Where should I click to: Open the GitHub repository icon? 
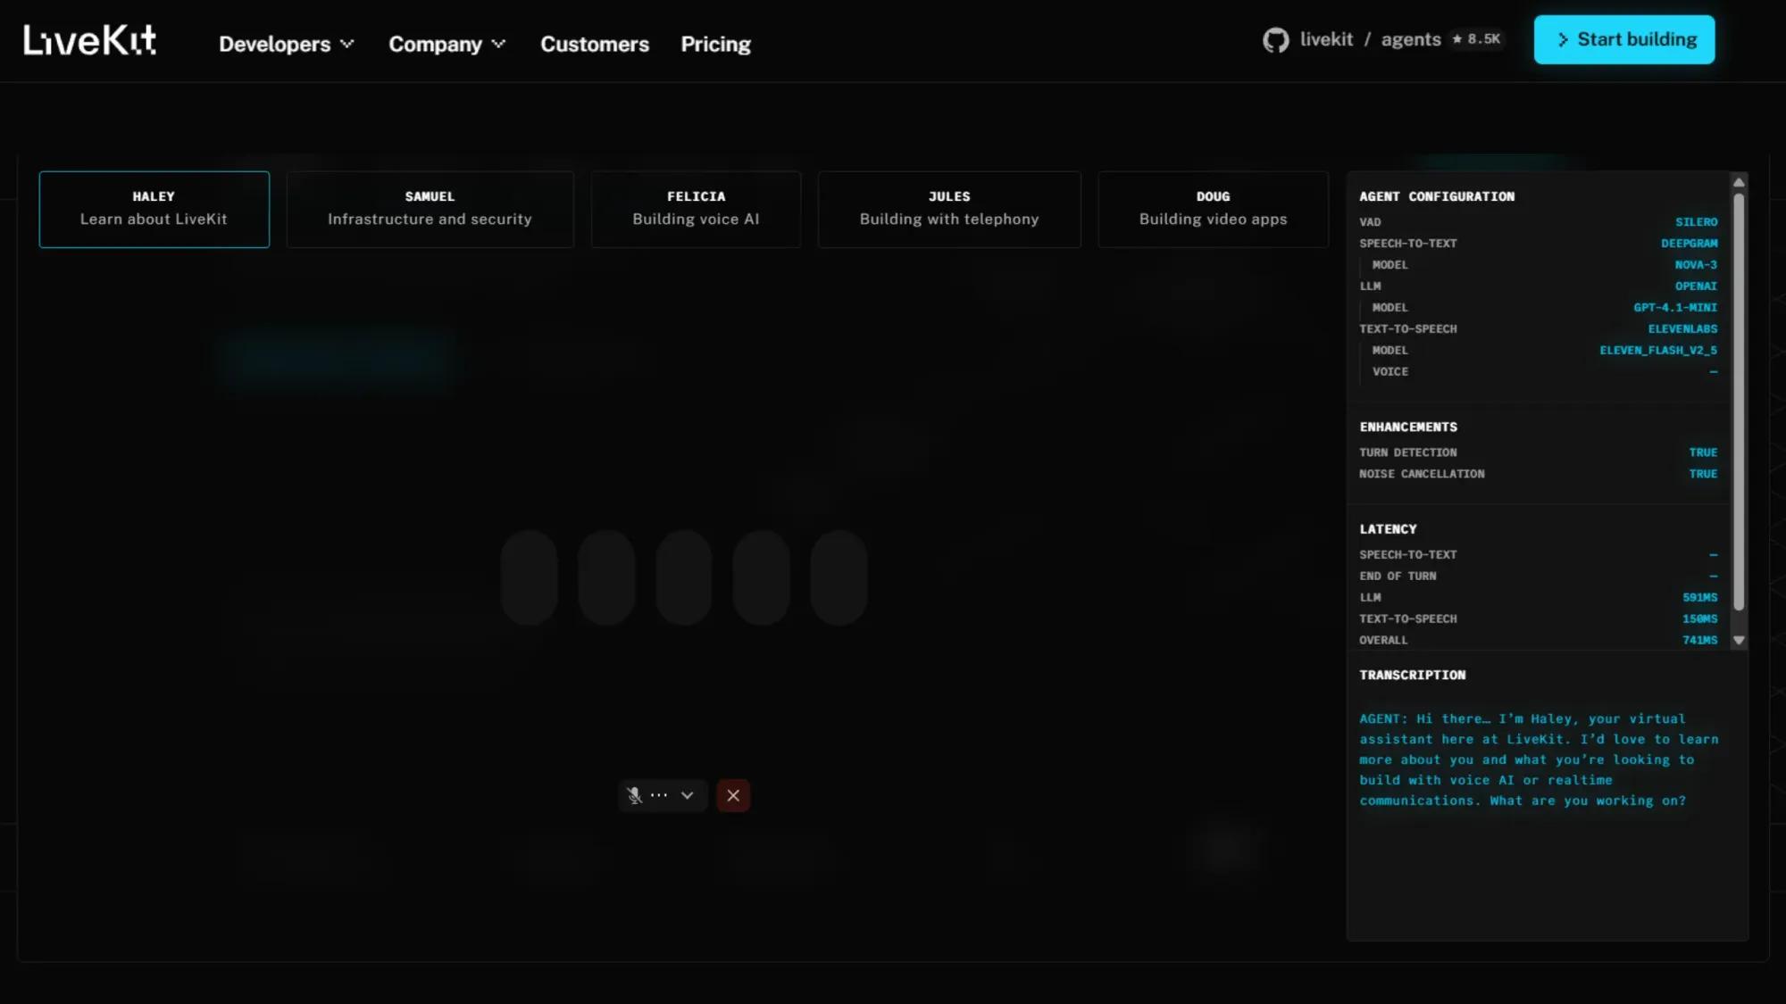(1275, 39)
